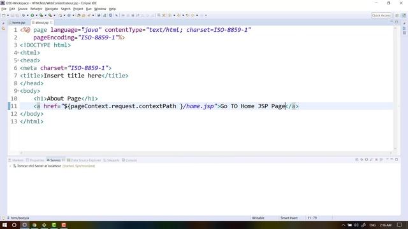This screenshot has height=229, width=408.
Task: Open the Data Source Explorer tab
Action: [84, 160]
